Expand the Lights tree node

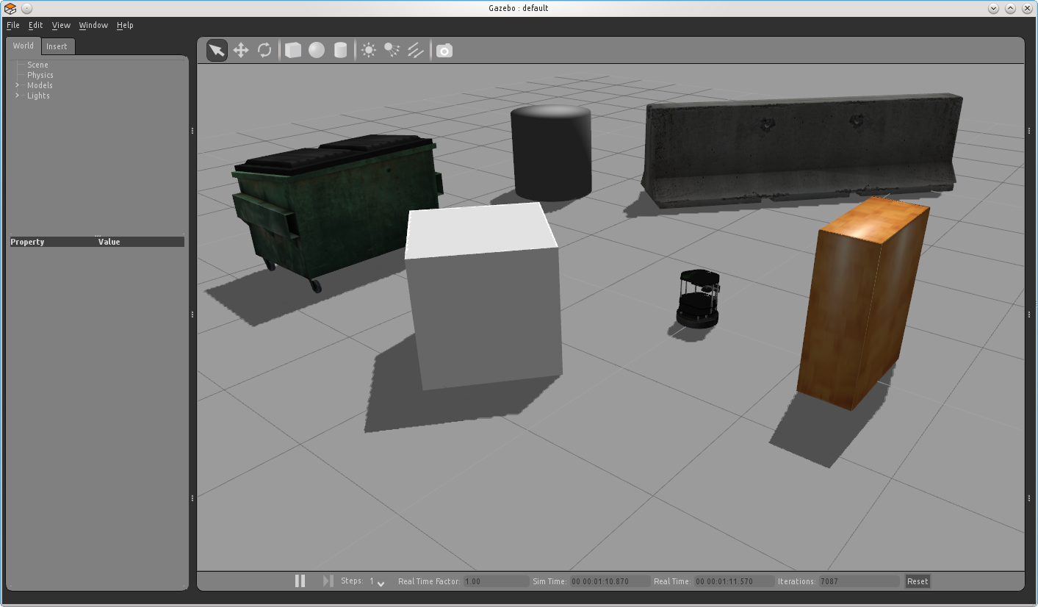pos(18,96)
